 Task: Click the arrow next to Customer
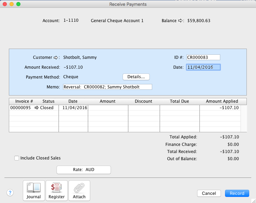tap(57, 57)
